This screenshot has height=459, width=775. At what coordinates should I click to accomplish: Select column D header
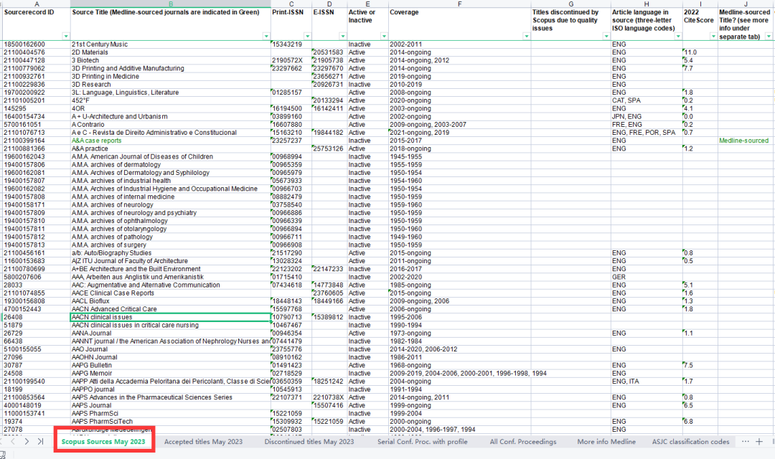(x=329, y=4)
